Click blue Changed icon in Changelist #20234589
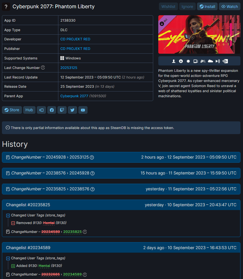Viewport: 243px width, 279px height. pyautogui.click(x=8, y=258)
